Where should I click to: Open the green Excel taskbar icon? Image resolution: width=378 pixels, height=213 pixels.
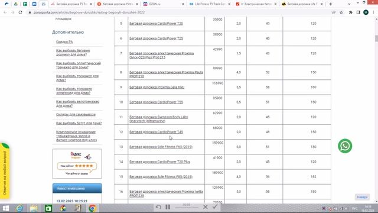[48, 208]
